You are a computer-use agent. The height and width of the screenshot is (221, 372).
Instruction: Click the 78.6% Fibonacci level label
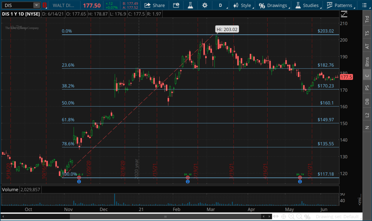[68, 144]
